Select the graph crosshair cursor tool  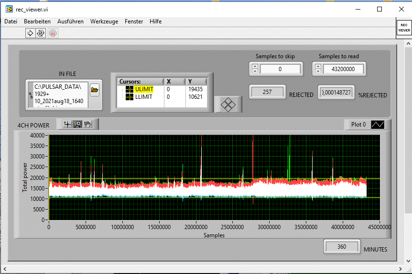[67, 124]
